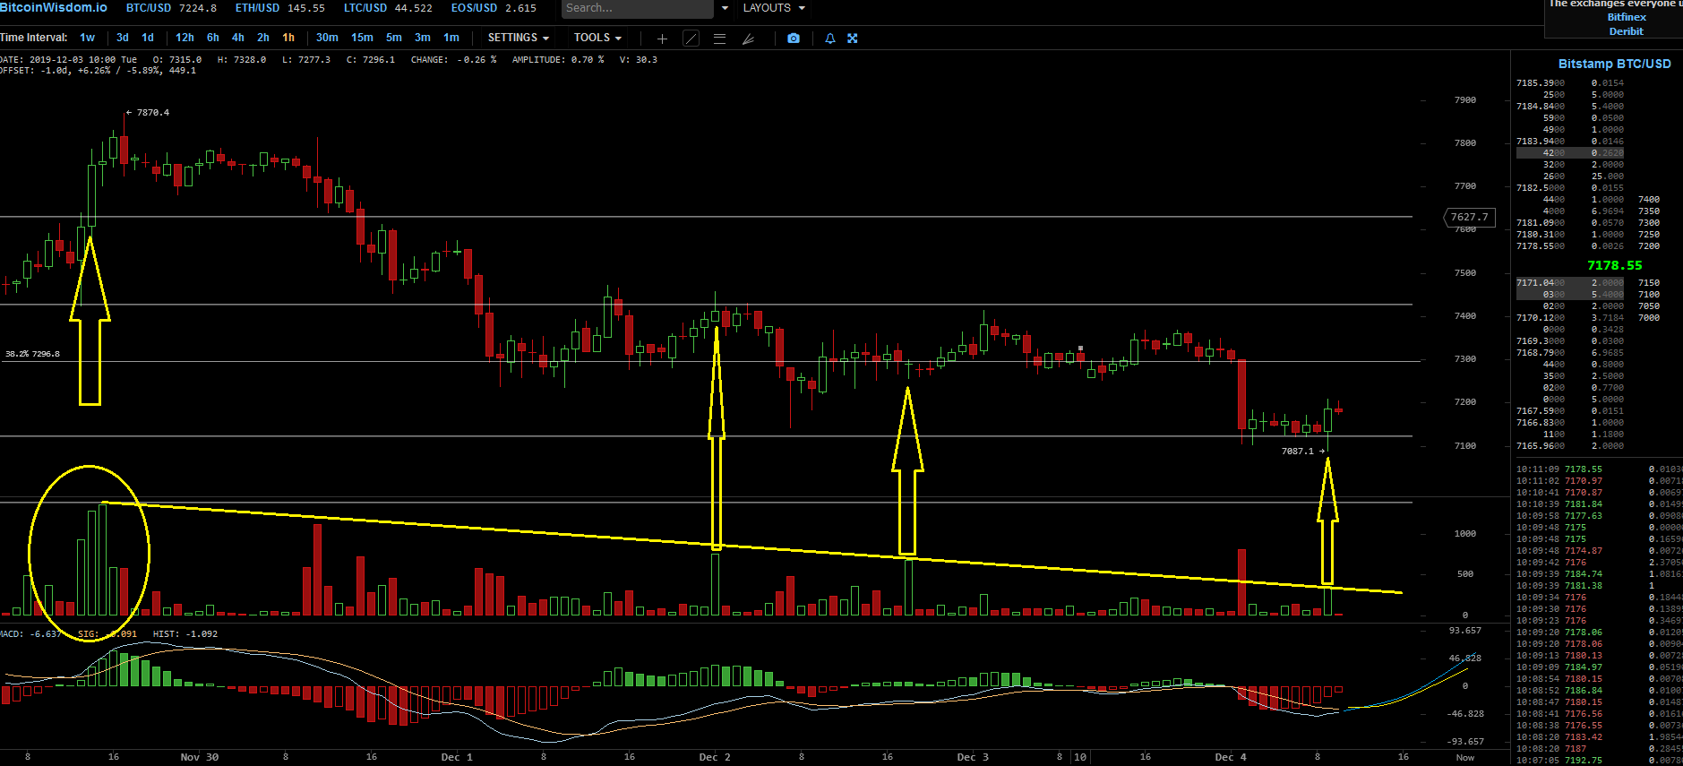Open the SETTINGS dropdown
This screenshot has height=766, width=1683.
pos(518,38)
